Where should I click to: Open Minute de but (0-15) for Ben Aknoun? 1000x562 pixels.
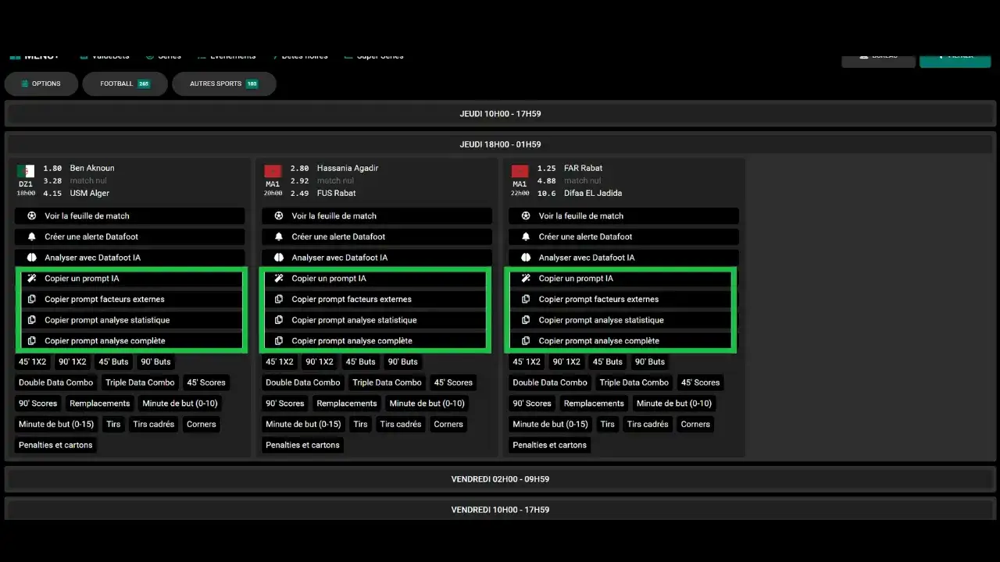pyautogui.click(x=56, y=425)
